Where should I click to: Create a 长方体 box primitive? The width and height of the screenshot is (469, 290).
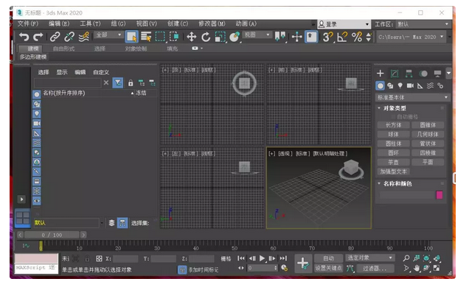click(393, 125)
